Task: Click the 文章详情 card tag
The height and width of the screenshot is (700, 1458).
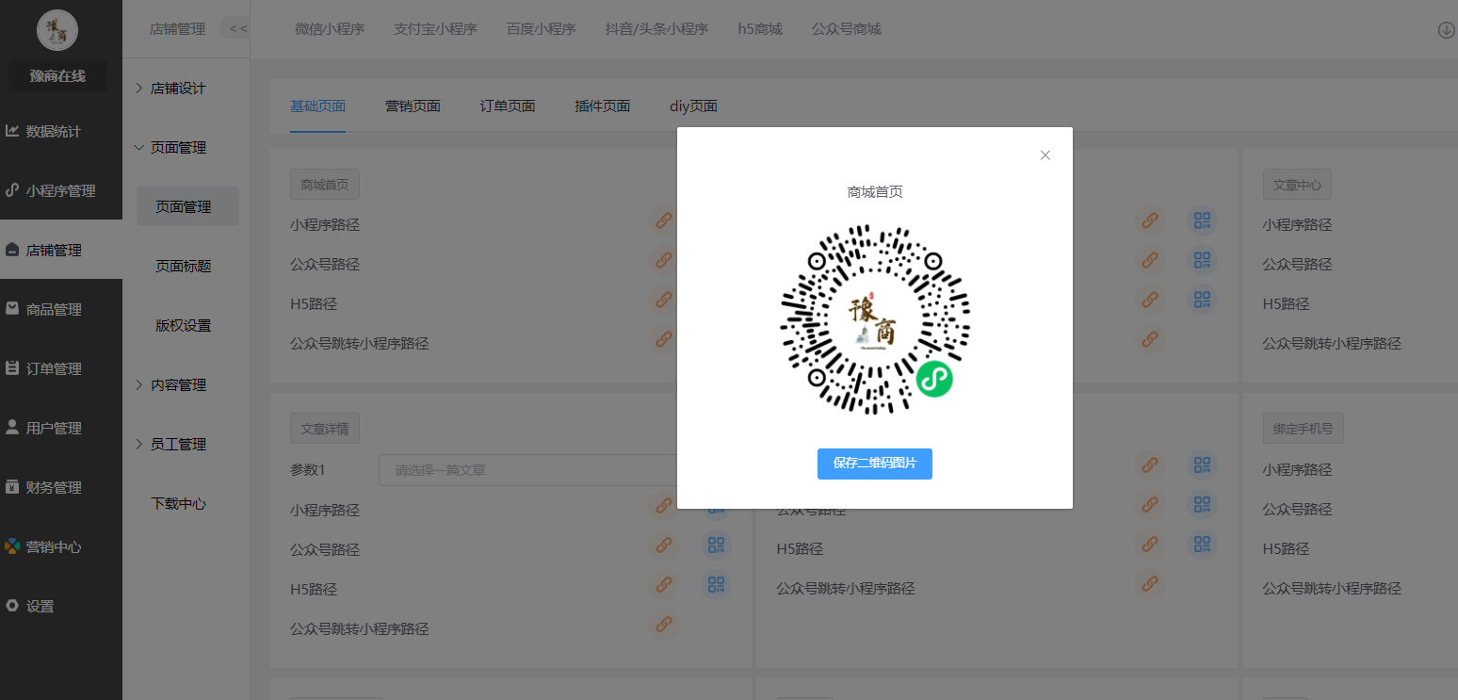Action: click(325, 428)
